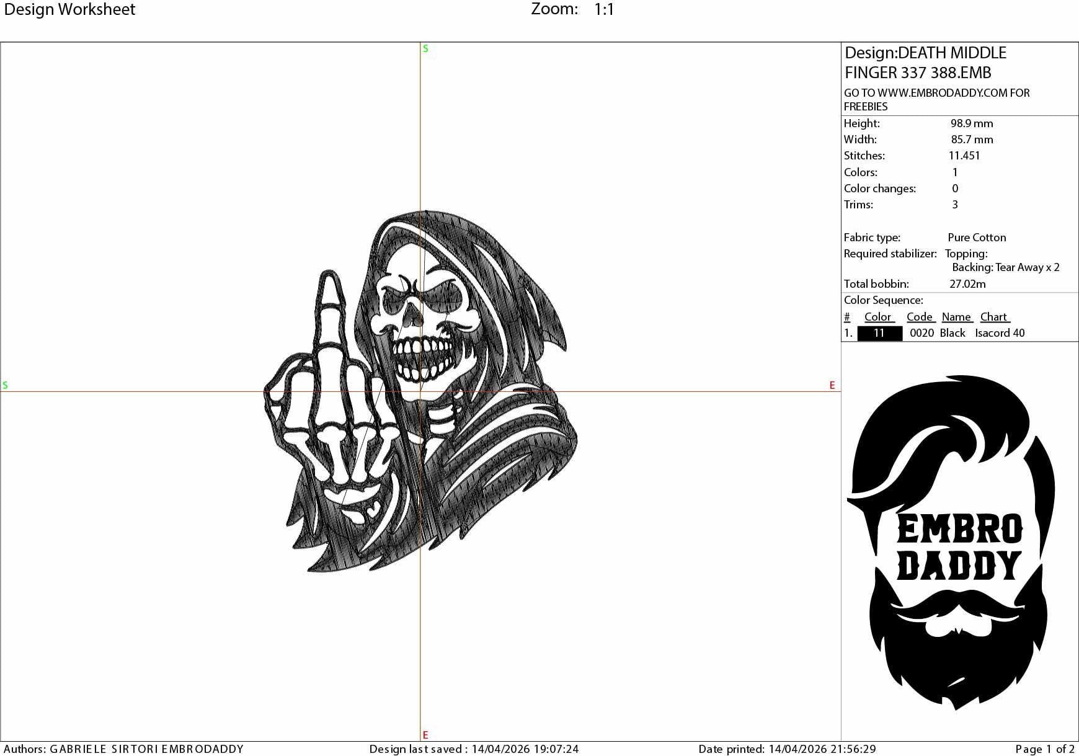Click the Zoom 1:1 label
Viewport: 1079px width, 756px height.
pos(572,9)
